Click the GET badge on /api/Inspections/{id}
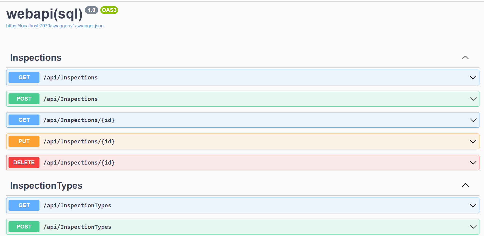The image size is (484, 236). pos(24,120)
